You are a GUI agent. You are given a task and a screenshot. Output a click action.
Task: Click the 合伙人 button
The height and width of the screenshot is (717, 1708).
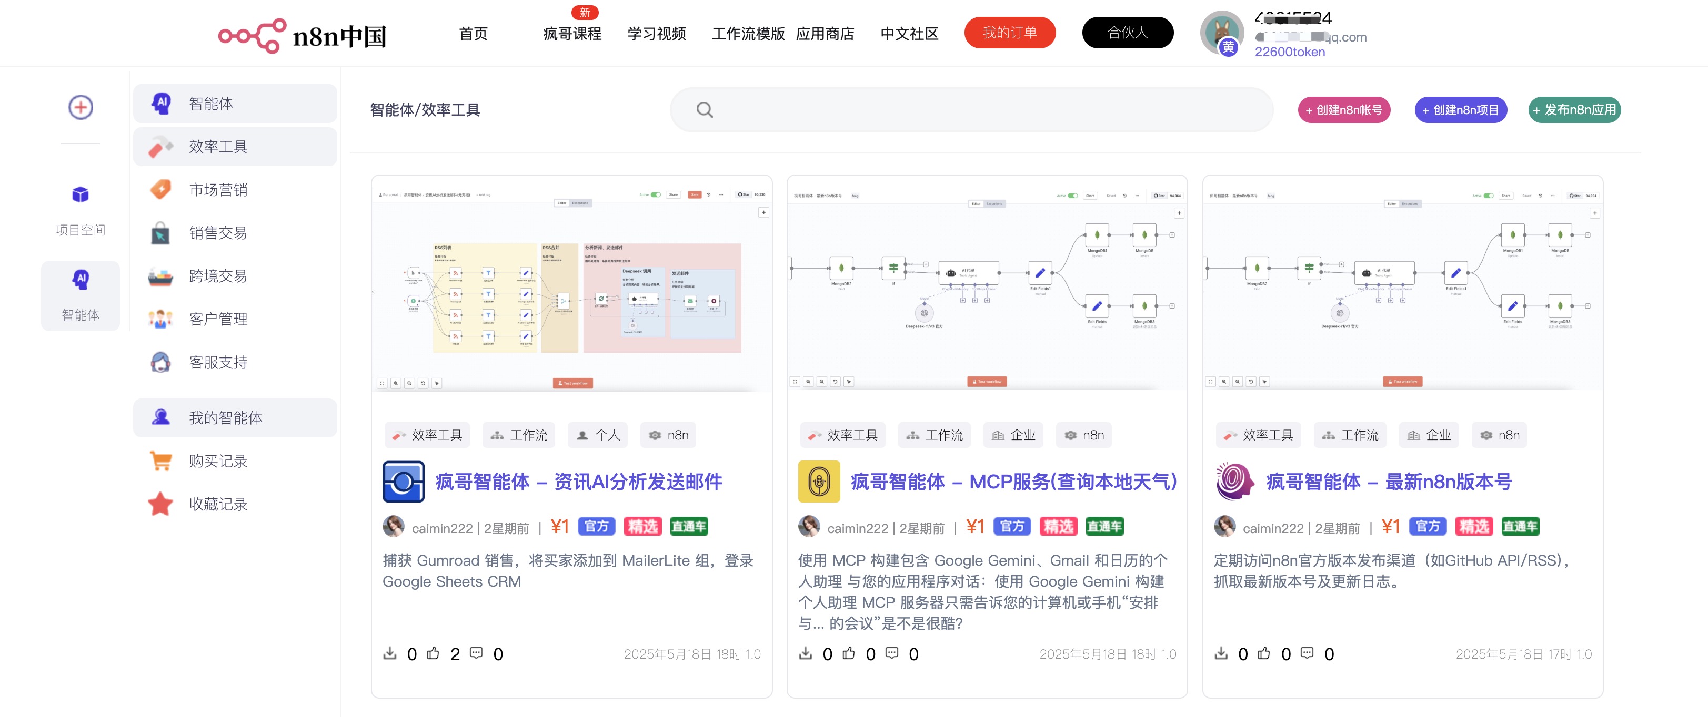click(1127, 33)
